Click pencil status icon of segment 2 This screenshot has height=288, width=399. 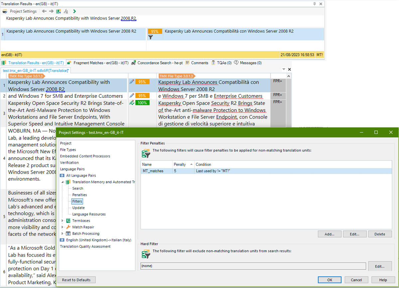click(132, 96)
